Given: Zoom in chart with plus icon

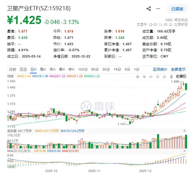Looking at the screenshot, I should [144, 77].
